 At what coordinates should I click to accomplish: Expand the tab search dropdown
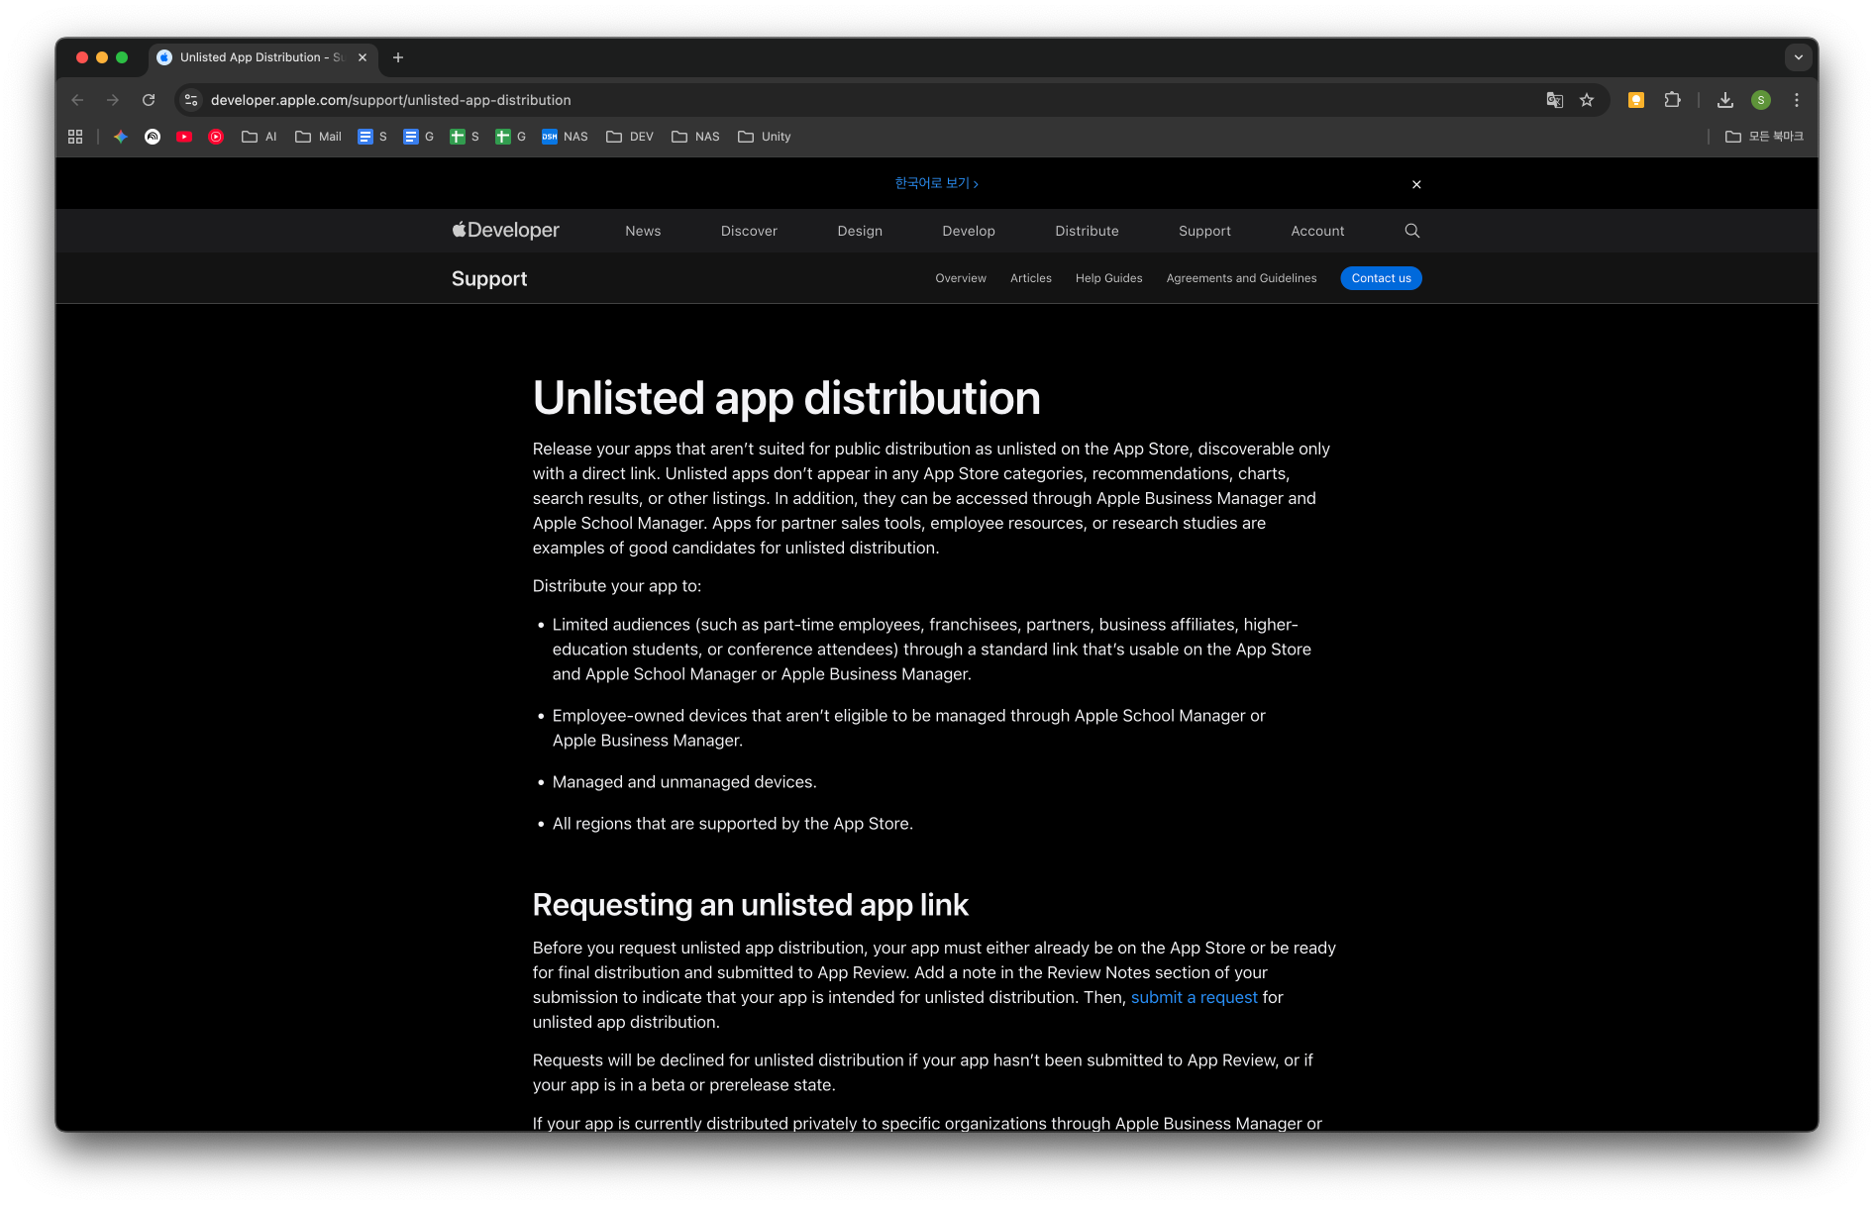click(x=1799, y=57)
